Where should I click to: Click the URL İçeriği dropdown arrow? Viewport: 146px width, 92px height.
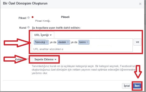pyautogui.click(x=51, y=35)
